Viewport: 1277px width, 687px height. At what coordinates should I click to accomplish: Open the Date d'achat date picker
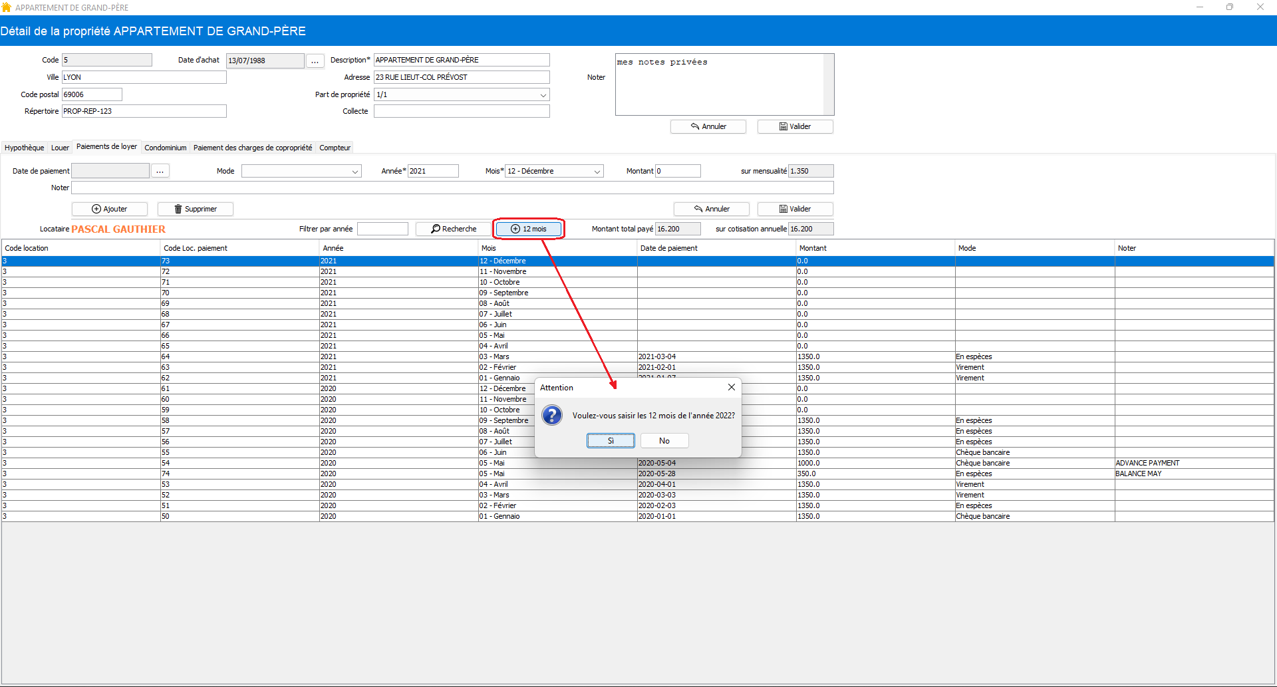pyautogui.click(x=315, y=61)
